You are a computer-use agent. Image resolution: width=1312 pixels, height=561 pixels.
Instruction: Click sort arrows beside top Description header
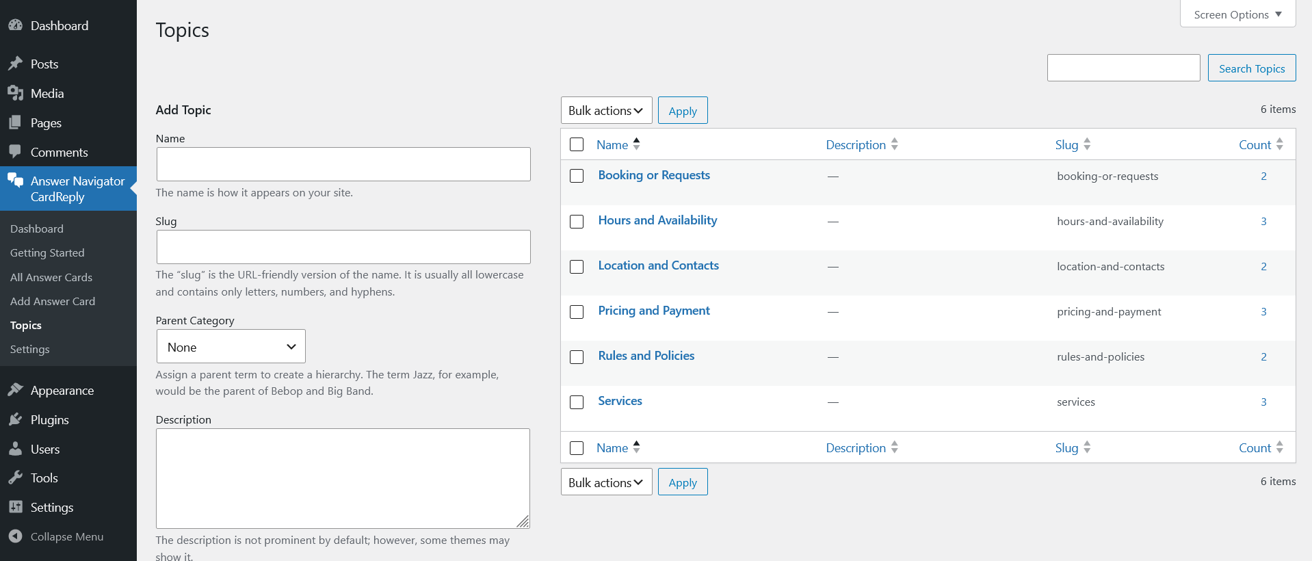click(x=895, y=144)
